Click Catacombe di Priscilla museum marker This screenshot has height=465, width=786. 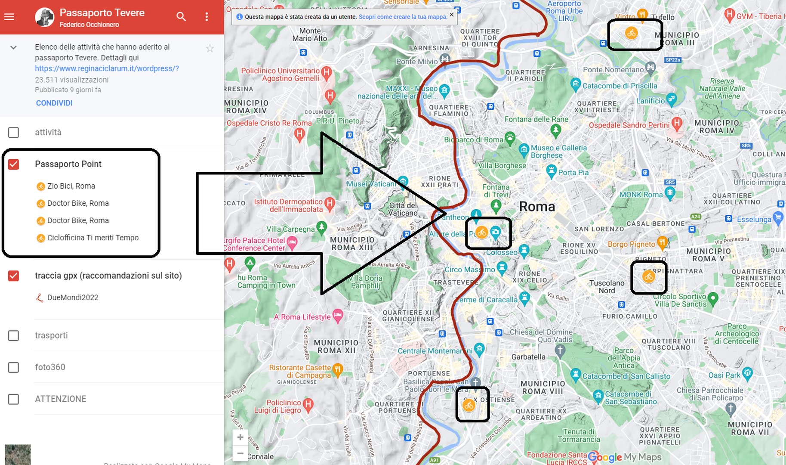576,84
